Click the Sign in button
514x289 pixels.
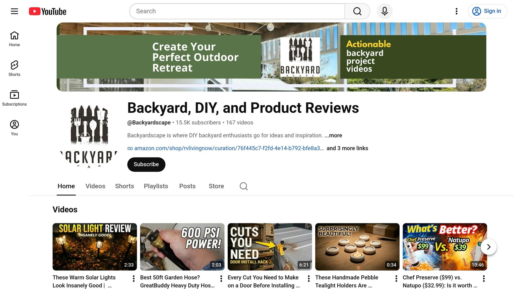pyautogui.click(x=487, y=11)
